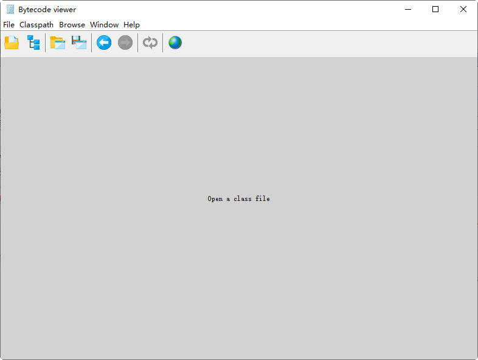Open the File menu
This screenshot has width=478, height=360.
9,25
